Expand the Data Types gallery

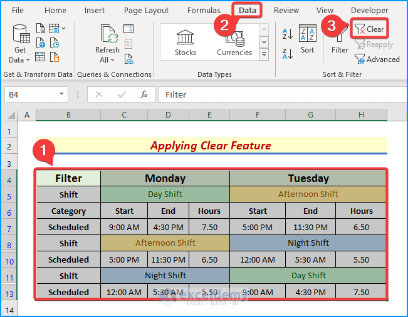pyautogui.click(x=264, y=54)
